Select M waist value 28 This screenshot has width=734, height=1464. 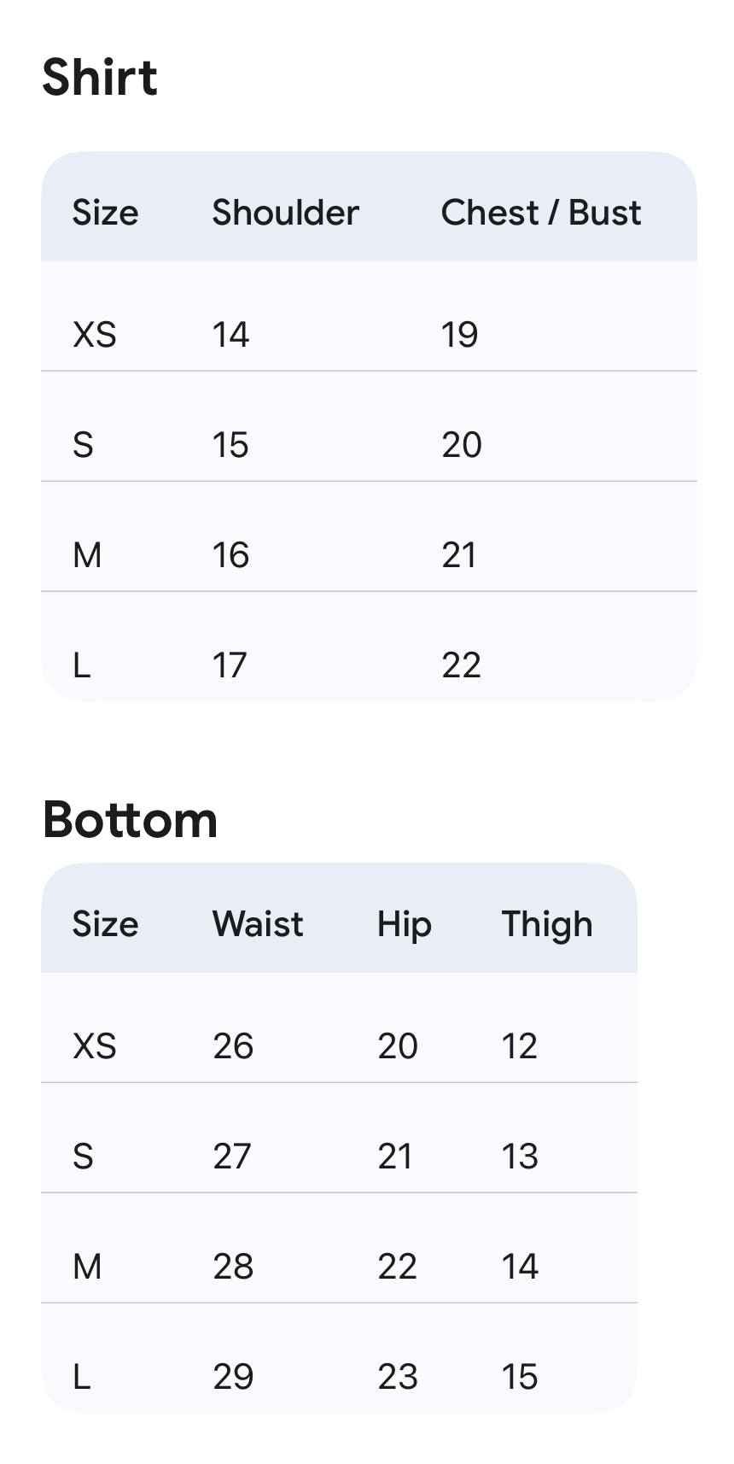(233, 1267)
